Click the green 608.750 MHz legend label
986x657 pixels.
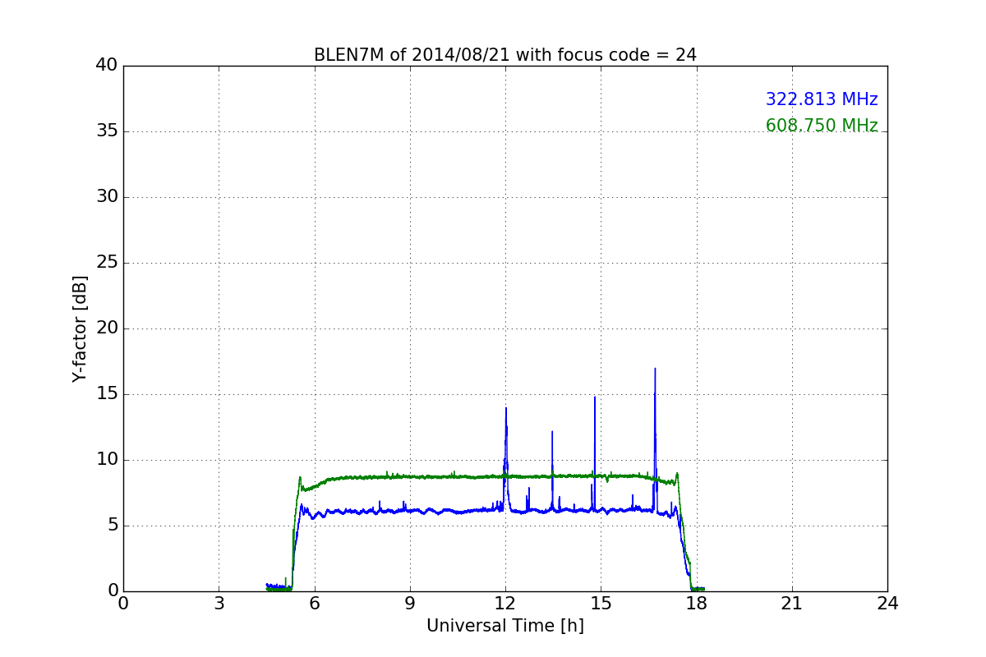(x=822, y=126)
